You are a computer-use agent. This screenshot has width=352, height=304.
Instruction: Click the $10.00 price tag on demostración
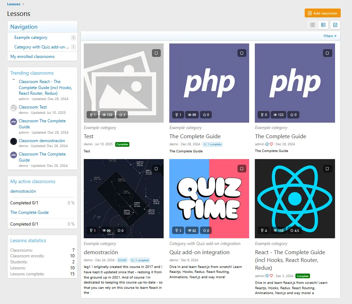click(x=122, y=260)
